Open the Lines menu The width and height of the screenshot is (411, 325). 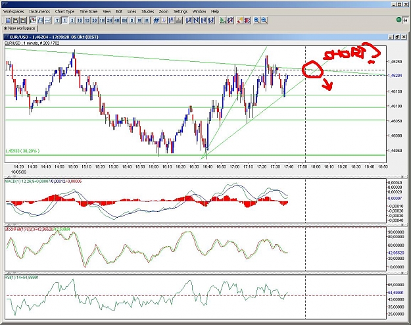click(x=132, y=12)
